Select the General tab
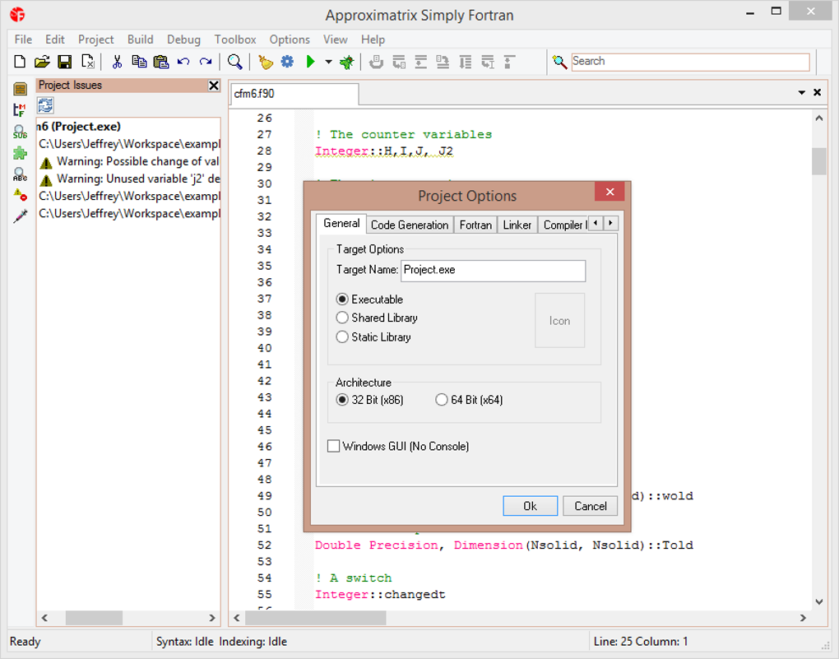The image size is (839, 659). pyautogui.click(x=341, y=223)
